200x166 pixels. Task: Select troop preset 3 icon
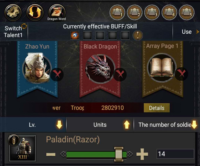tap(152, 13)
